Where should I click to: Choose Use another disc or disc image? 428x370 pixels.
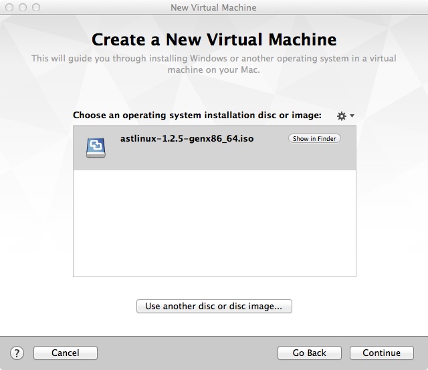coord(214,306)
